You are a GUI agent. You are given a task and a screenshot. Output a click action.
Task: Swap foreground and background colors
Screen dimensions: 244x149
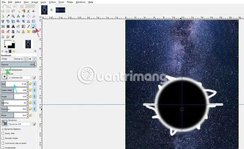pos(14,41)
